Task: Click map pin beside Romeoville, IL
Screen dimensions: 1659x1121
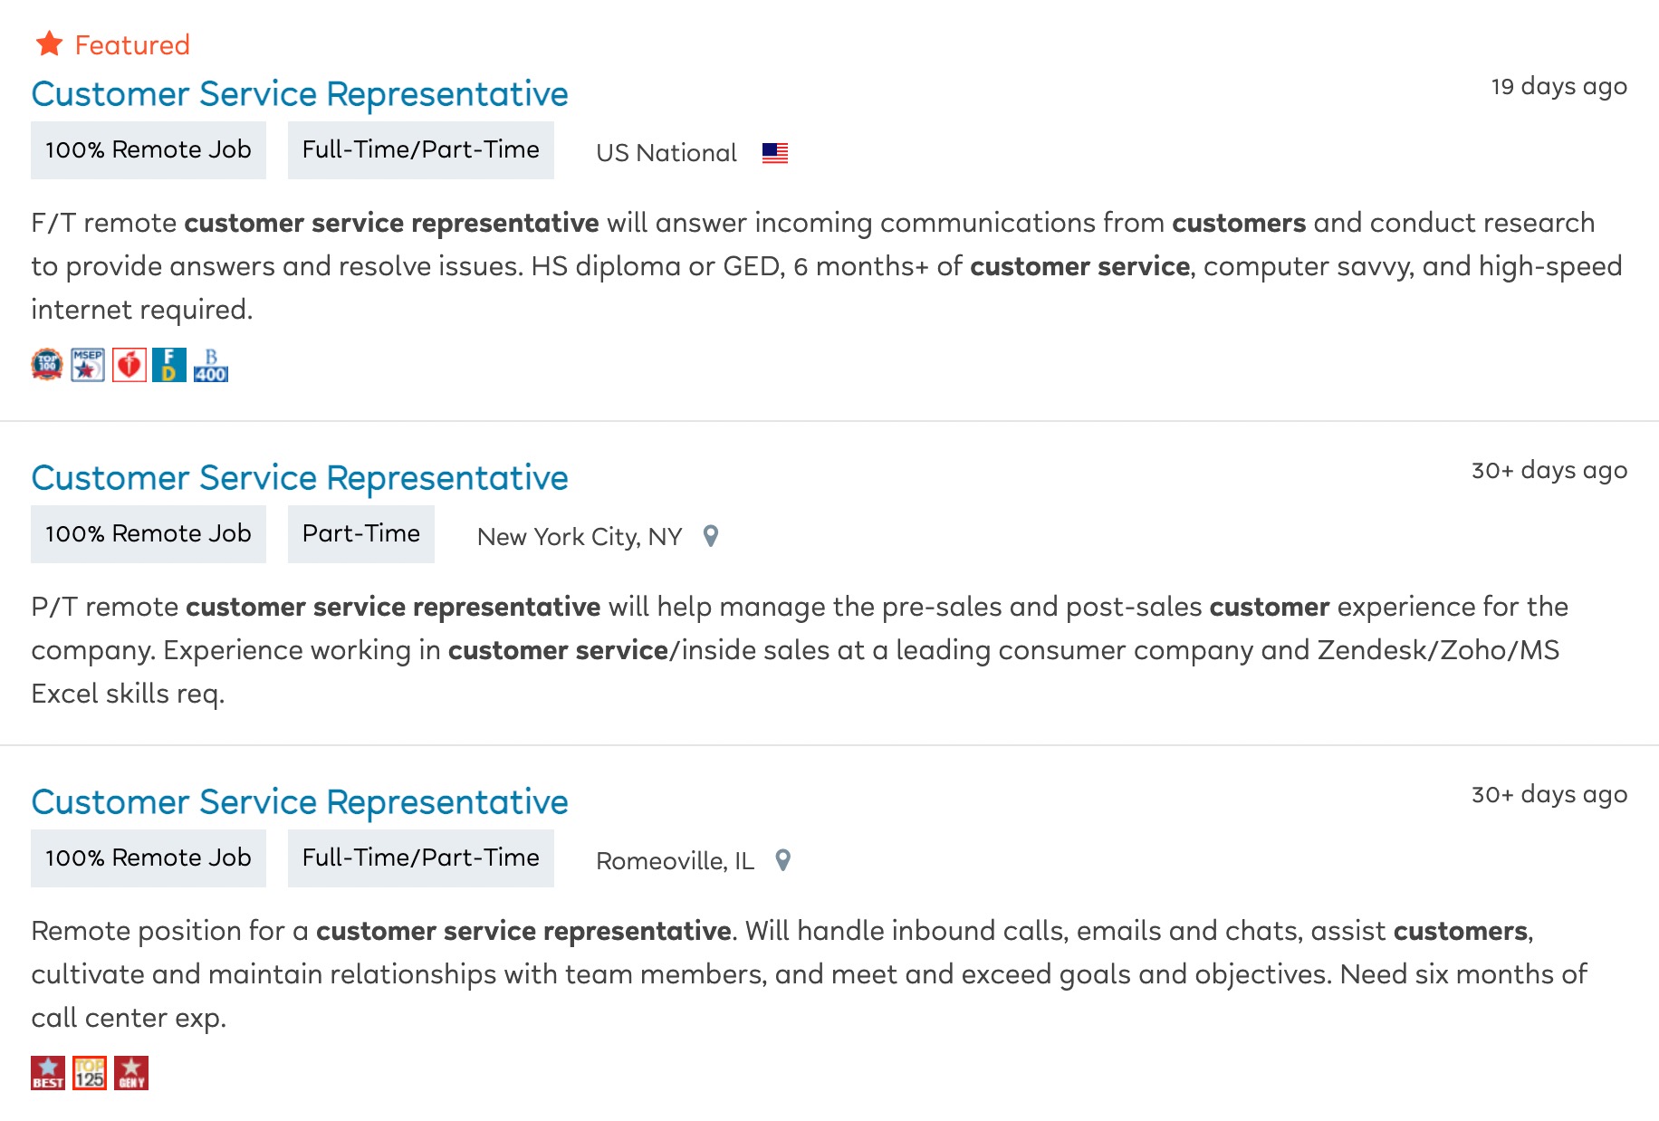Action: click(783, 860)
